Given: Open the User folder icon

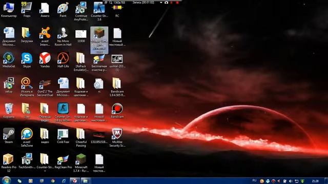Looking at the screenshot, I should pyautogui.click(x=27, y=110).
